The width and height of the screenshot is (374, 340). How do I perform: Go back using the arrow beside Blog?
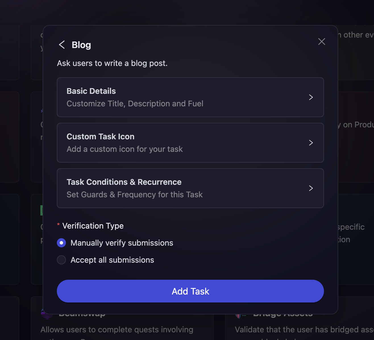62,45
